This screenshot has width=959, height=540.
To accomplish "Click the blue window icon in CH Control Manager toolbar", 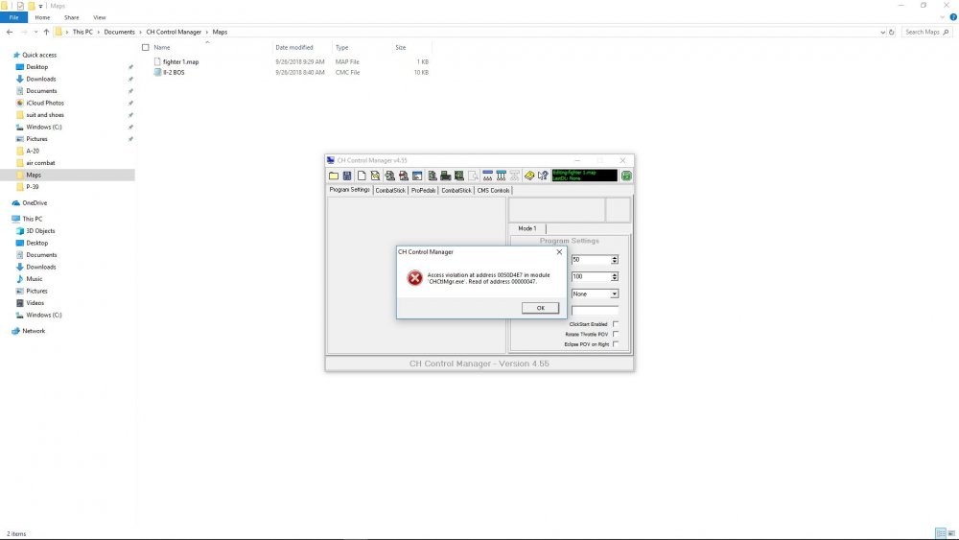I will coord(417,176).
